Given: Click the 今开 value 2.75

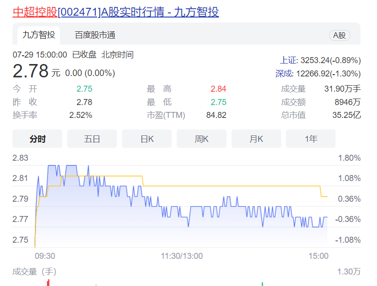Looking at the screenshot, I should [x=84, y=89].
